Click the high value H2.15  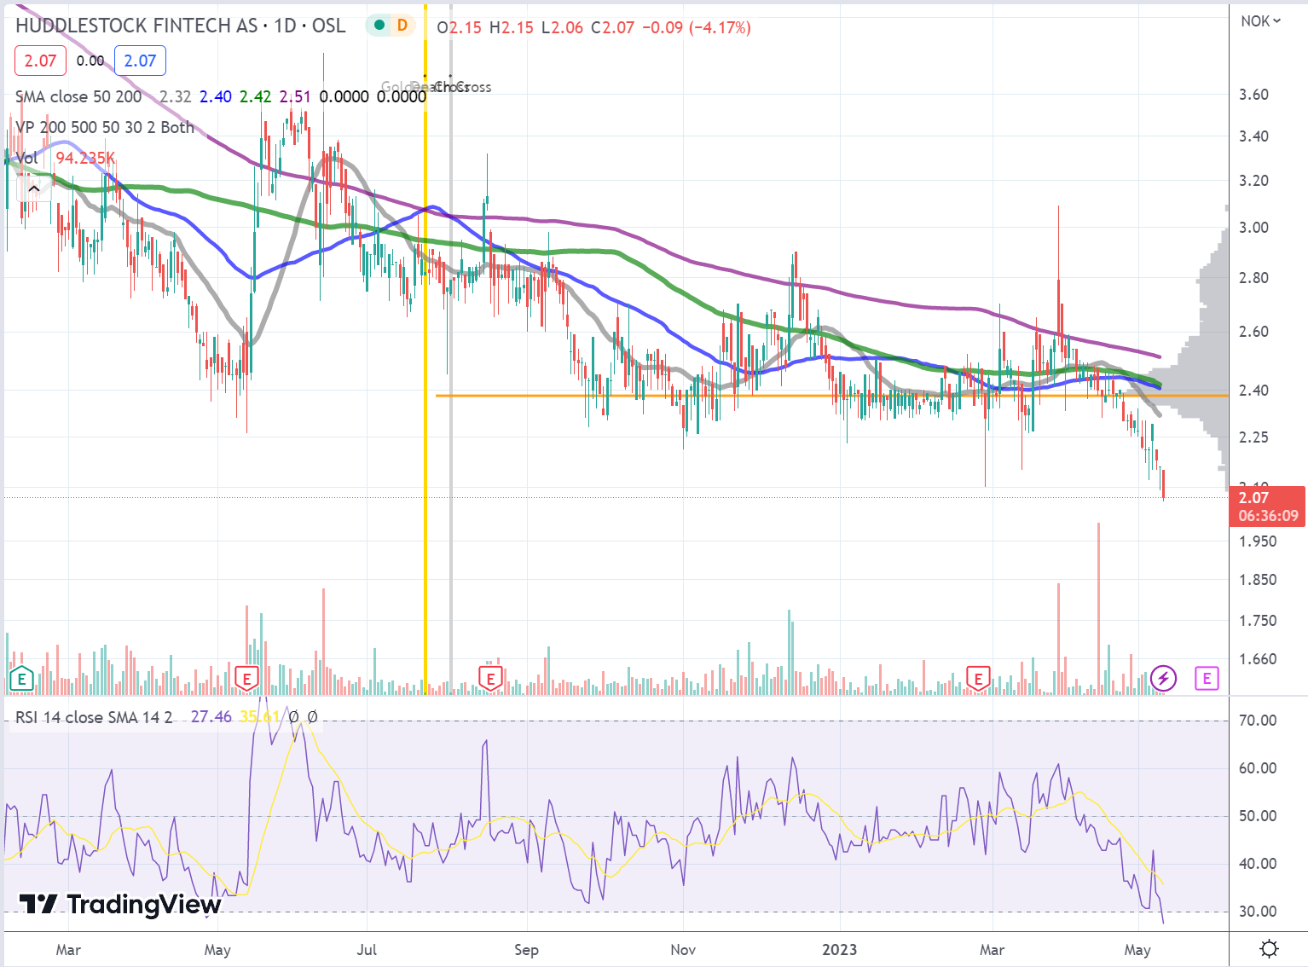(x=511, y=27)
